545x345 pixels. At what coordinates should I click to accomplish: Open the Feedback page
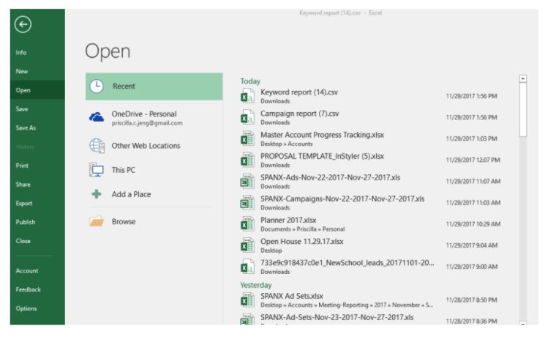37,289
